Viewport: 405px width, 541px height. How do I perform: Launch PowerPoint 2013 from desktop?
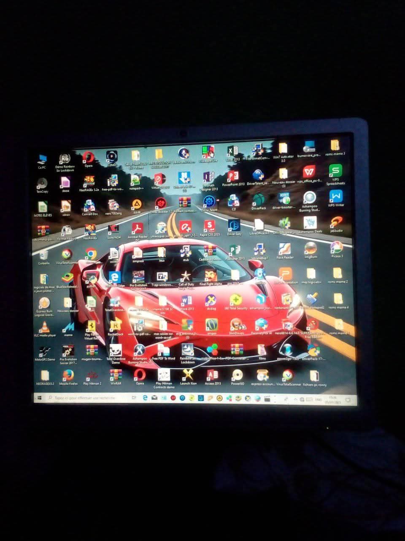[233, 176]
